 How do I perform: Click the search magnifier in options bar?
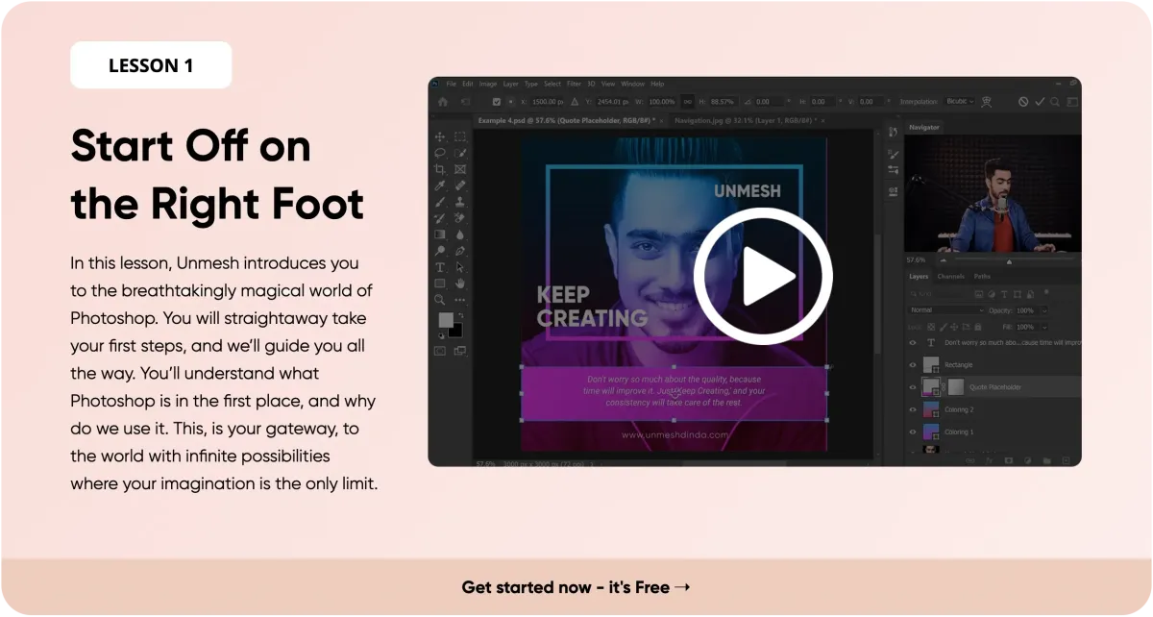pyautogui.click(x=1055, y=101)
